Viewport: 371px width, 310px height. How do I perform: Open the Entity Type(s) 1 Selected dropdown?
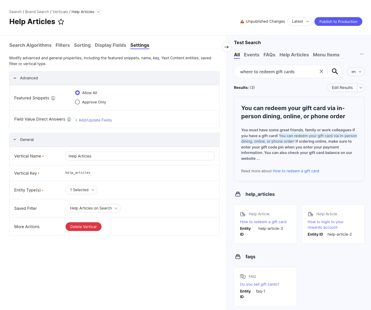pos(81,190)
